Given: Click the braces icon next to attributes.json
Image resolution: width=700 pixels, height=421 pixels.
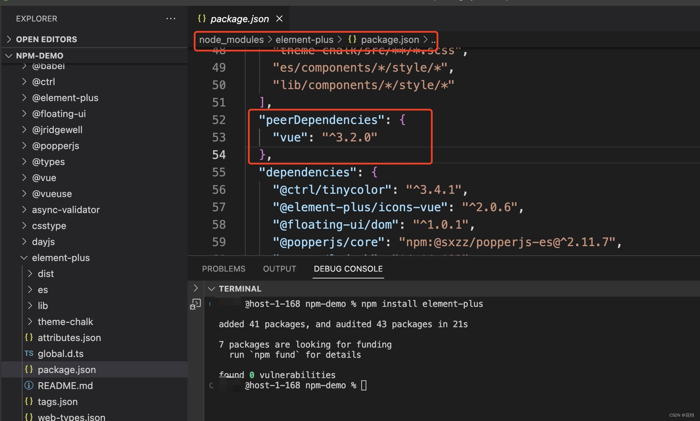Looking at the screenshot, I should (x=29, y=337).
